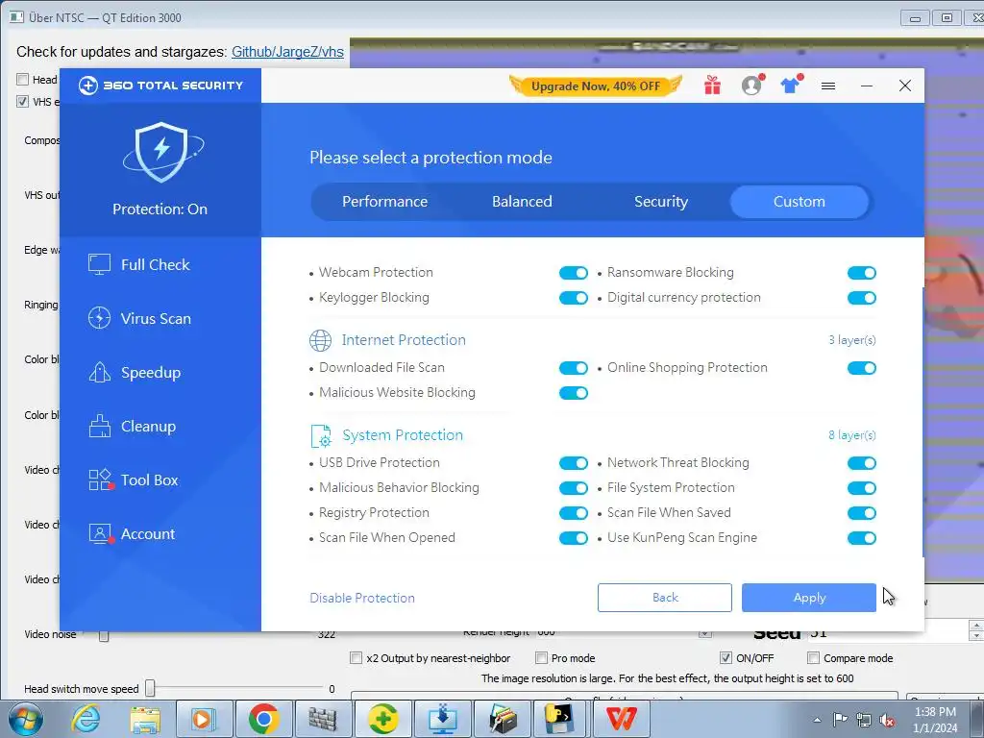The height and width of the screenshot is (738, 984).
Task: Open Virus Scan icon in sidebar
Action: 99,318
